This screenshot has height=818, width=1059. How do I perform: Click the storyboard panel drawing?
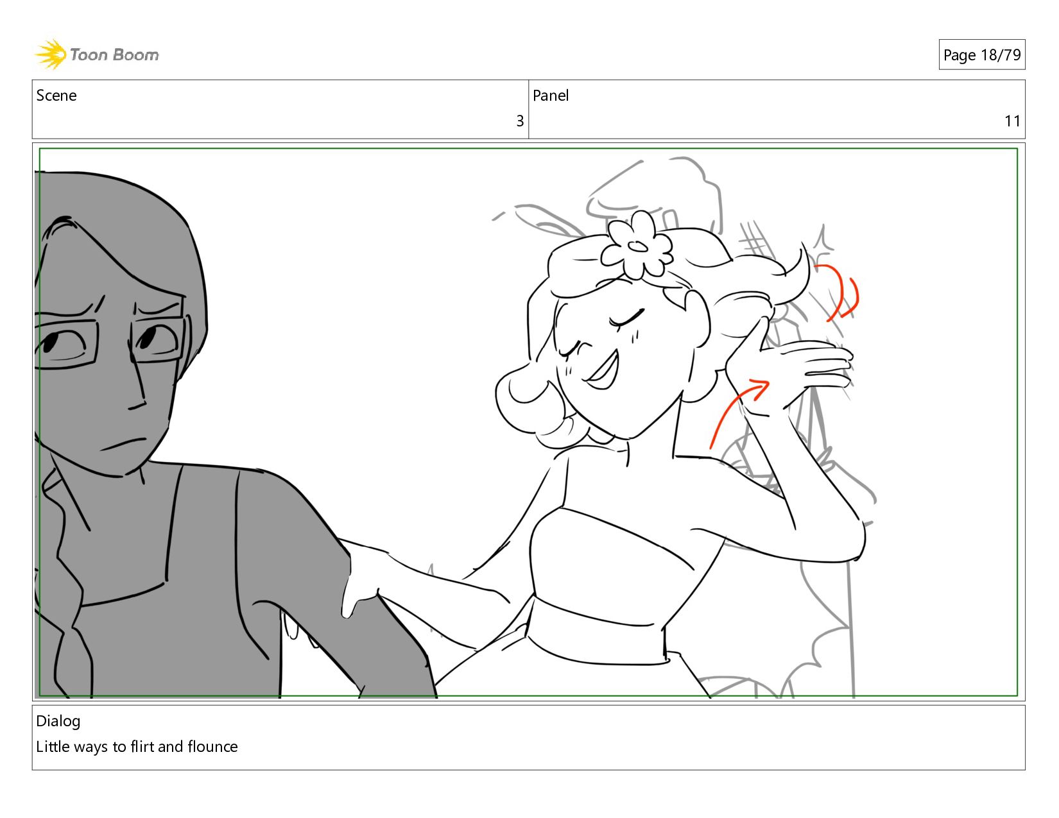tap(528, 422)
